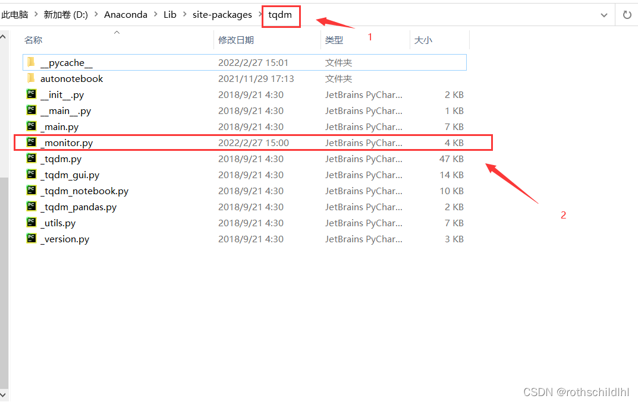Viewport: 638px width, 402px height.
Task: Navigate to the Anaconda breadcrumb folder
Action: pyautogui.click(x=125, y=15)
